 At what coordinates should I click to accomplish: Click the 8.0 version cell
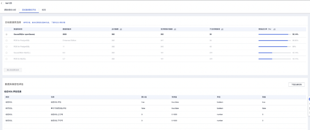(64, 53)
